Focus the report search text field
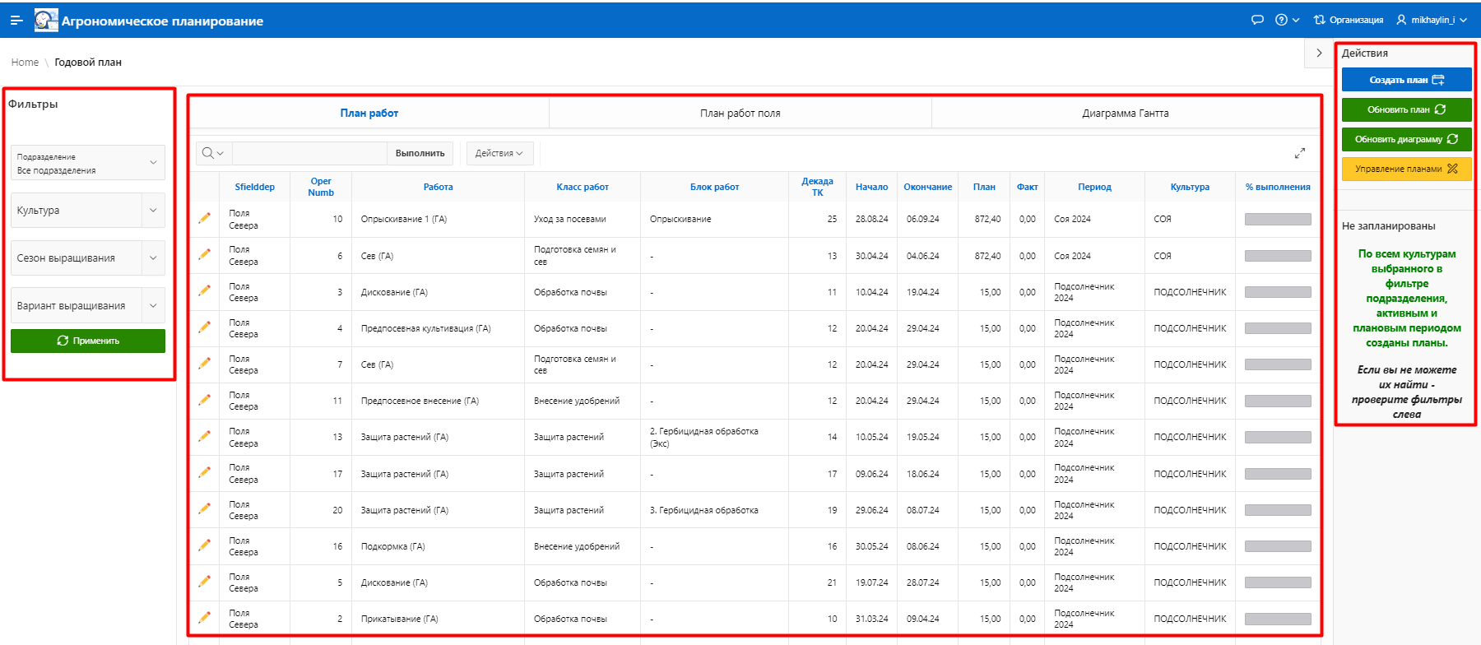 309,153
